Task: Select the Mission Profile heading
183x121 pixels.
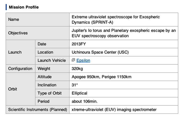Action: 24,7
